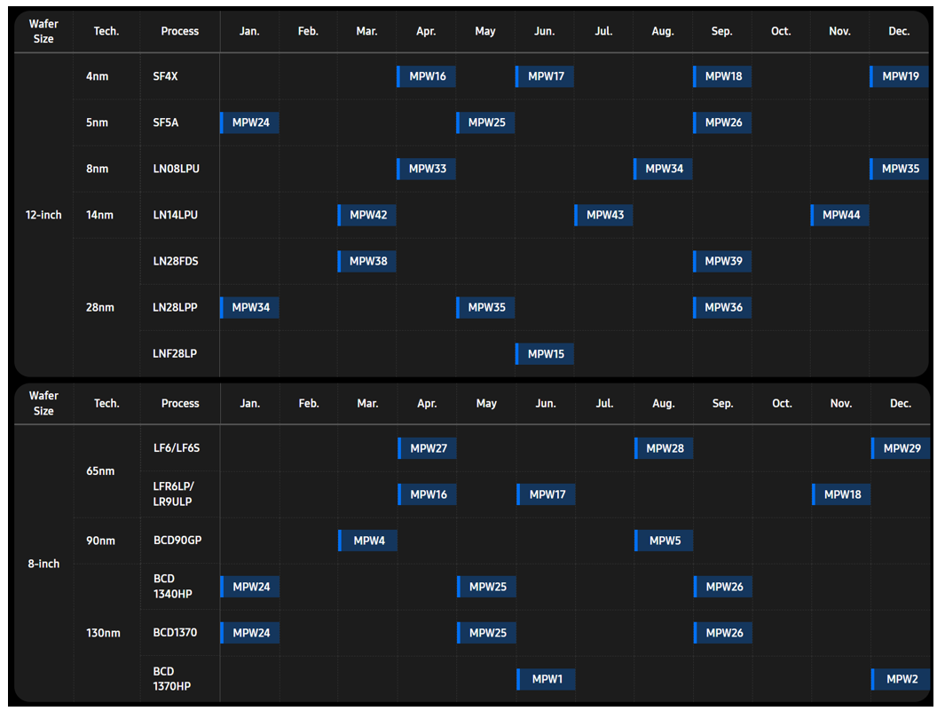Click the 130nm tech label
This screenshot has height=711, width=937.
[104, 633]
